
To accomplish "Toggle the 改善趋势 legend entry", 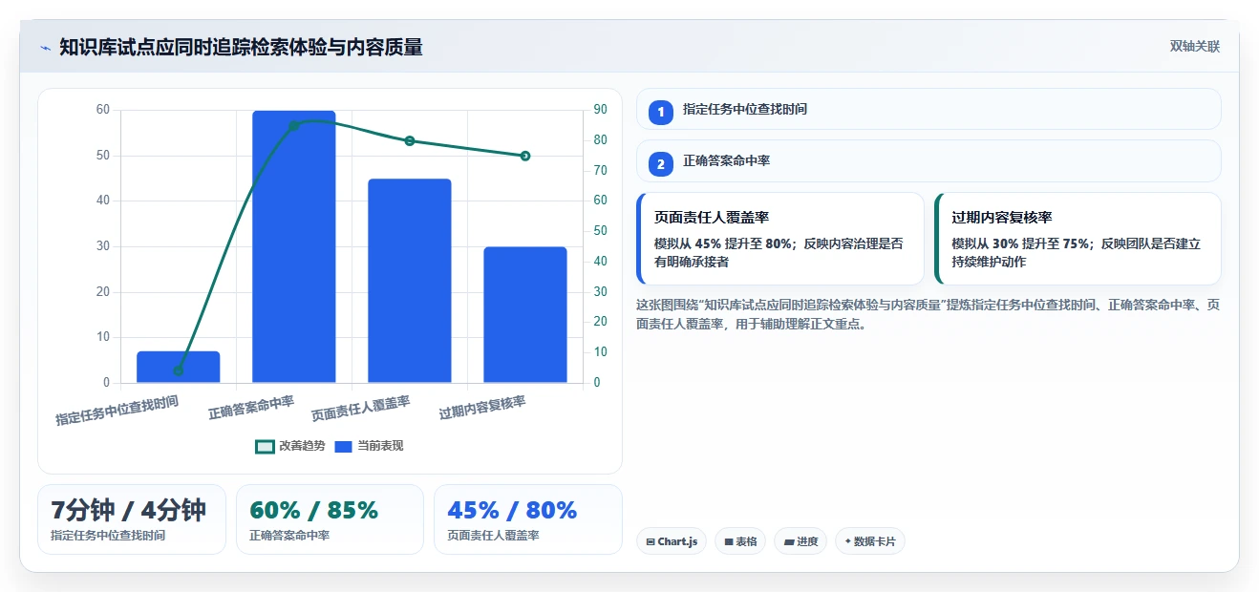I will point(290,446).
